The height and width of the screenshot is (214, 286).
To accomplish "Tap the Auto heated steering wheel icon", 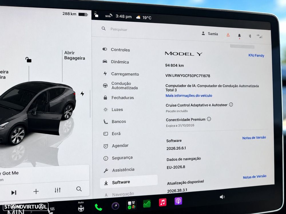I will [x=81, y=207].
